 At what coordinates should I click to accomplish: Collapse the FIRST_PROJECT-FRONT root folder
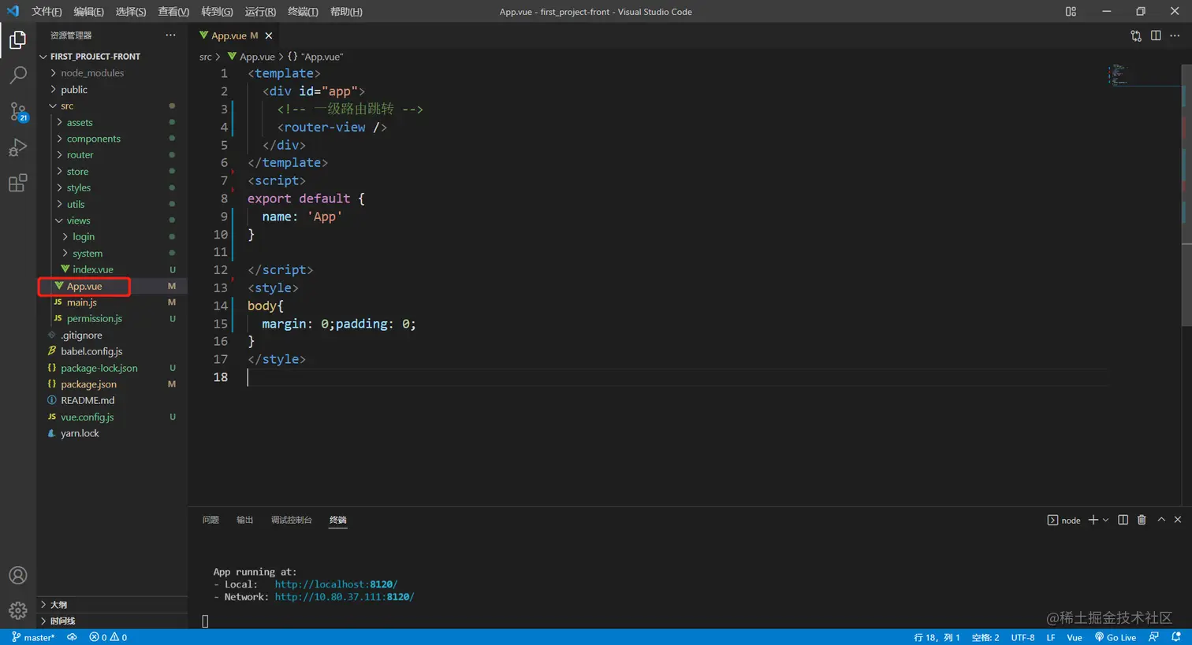click(x=112, y=57)
